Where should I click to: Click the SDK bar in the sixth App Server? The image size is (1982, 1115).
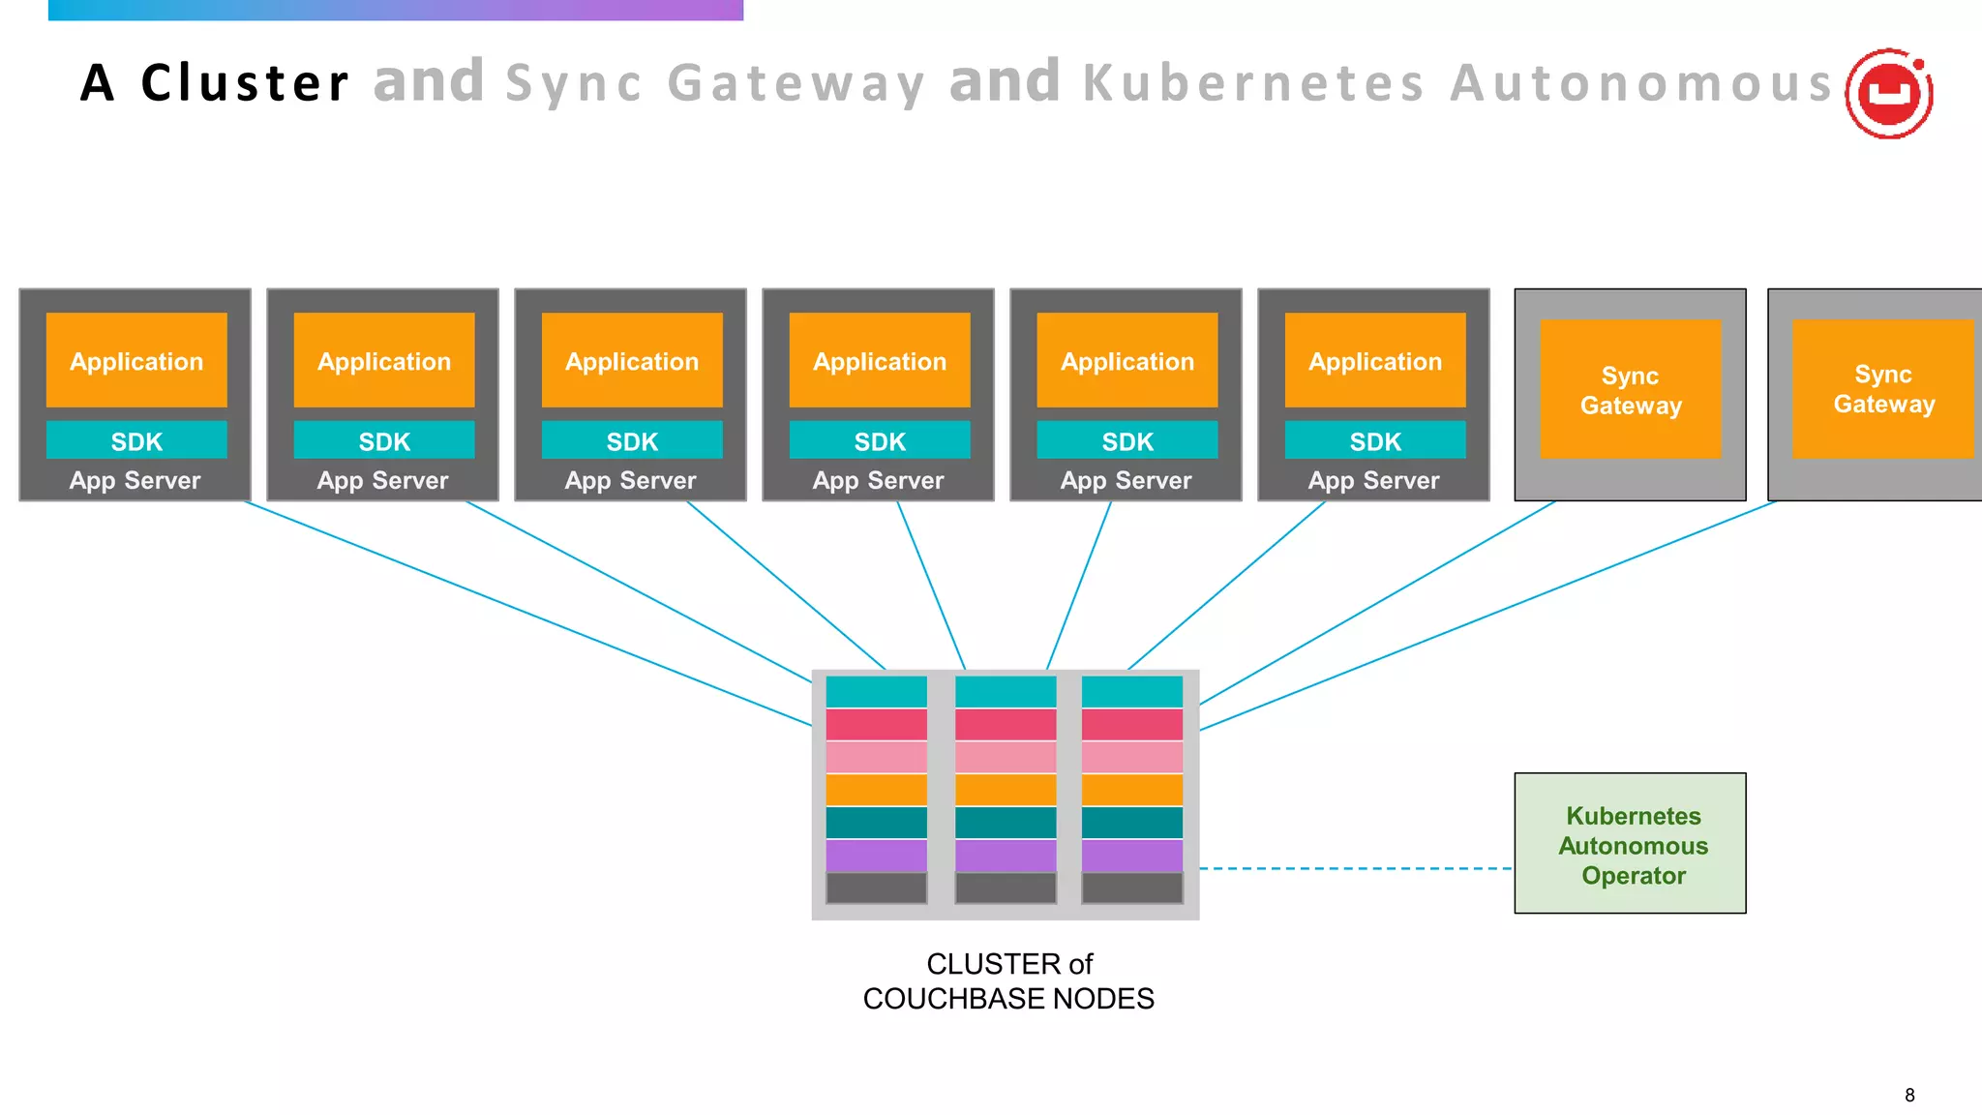(x=1375, y=440)
